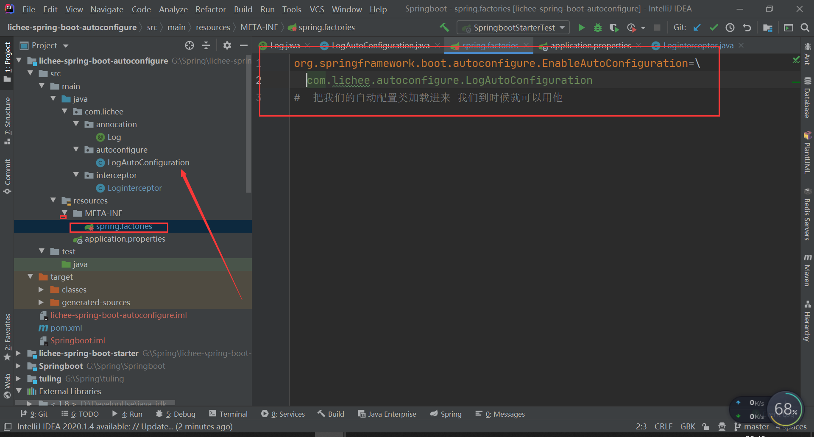Start debugging with the bug icon

(x=598, y=28)
